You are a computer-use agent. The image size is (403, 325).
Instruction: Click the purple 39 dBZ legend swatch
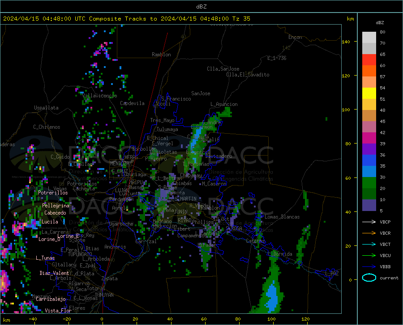pos(369,149)
